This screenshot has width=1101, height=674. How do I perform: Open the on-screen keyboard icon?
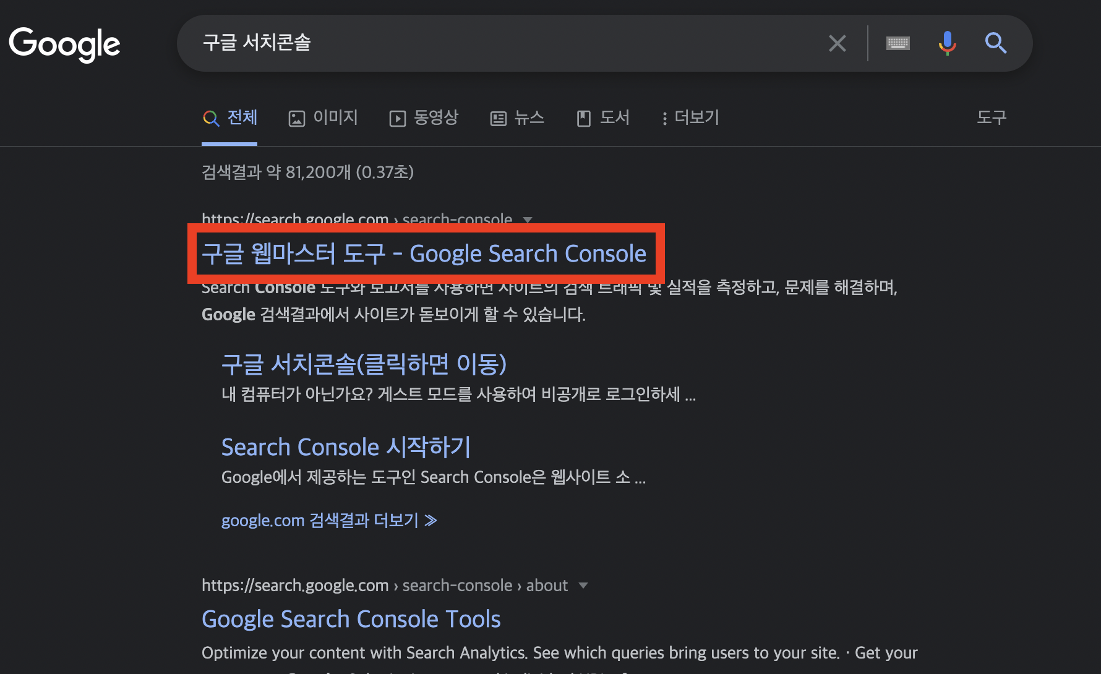[898, 43]
